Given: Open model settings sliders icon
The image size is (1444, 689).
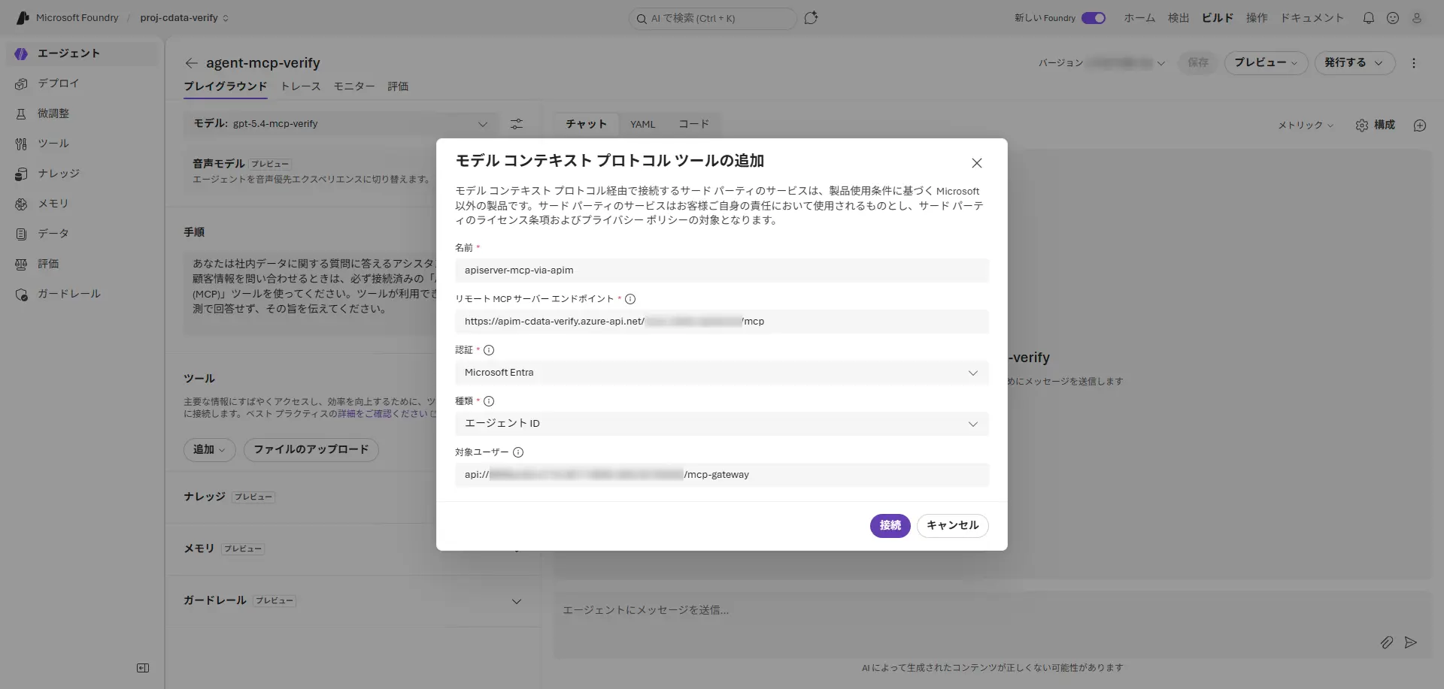Looking at the screenshot, I should tap(517, 124).
